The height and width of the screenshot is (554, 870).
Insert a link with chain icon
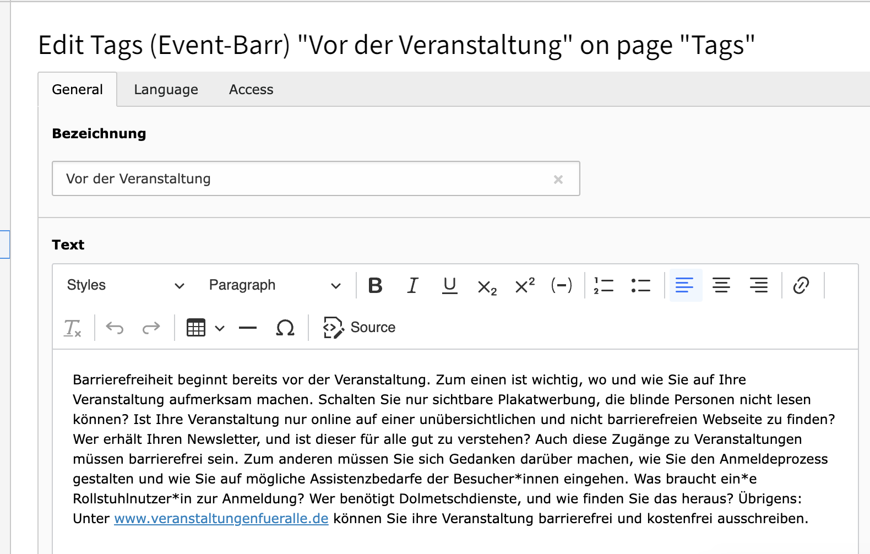(x=801, y=285)
